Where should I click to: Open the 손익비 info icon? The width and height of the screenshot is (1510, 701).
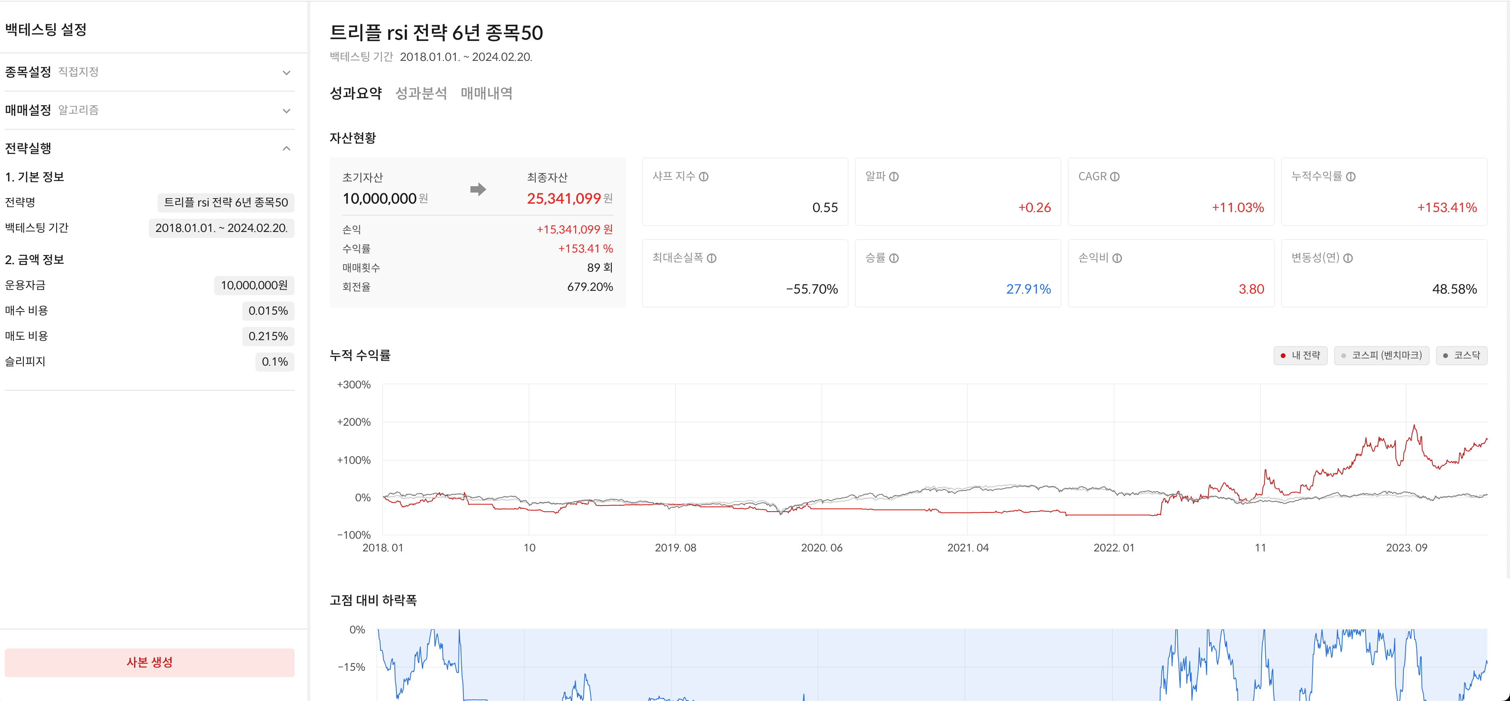[x=1117, y=258]
